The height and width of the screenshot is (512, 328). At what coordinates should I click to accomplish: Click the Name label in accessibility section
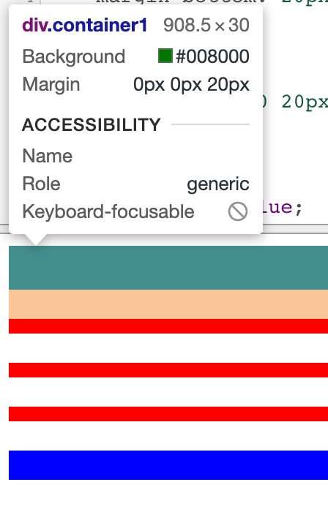48,156
